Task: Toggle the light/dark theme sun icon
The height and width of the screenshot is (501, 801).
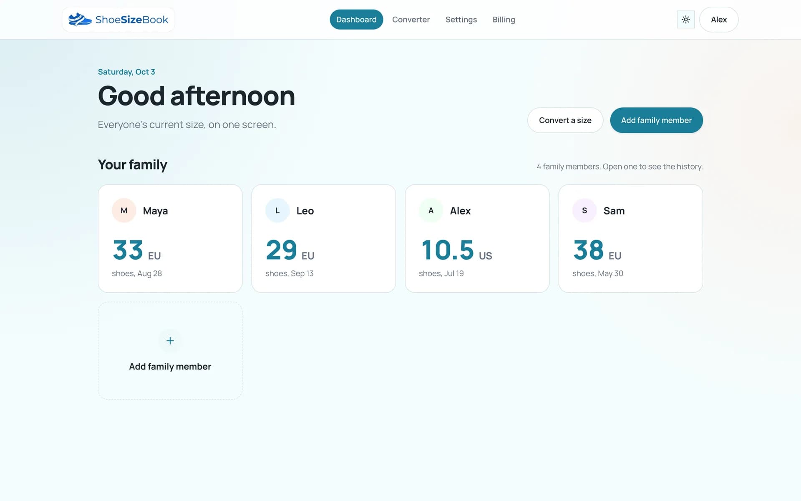Action: (x=685, y=20)
